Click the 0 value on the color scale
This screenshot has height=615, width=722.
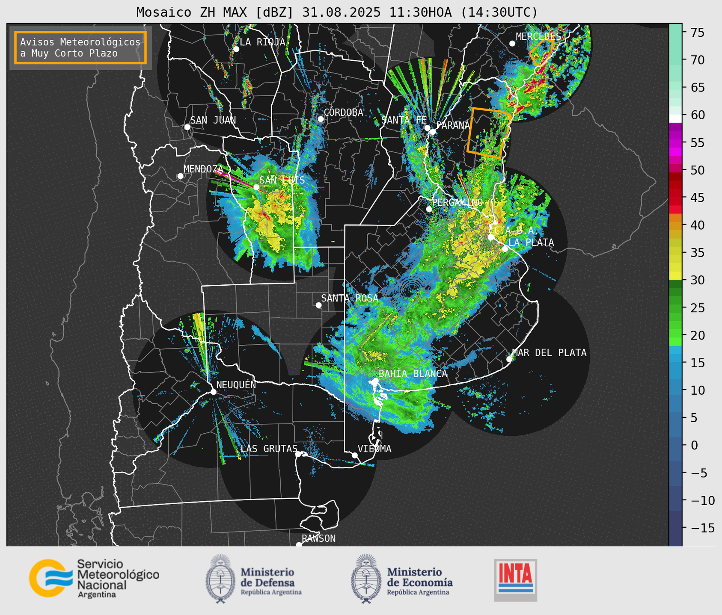tap(694, 446)
